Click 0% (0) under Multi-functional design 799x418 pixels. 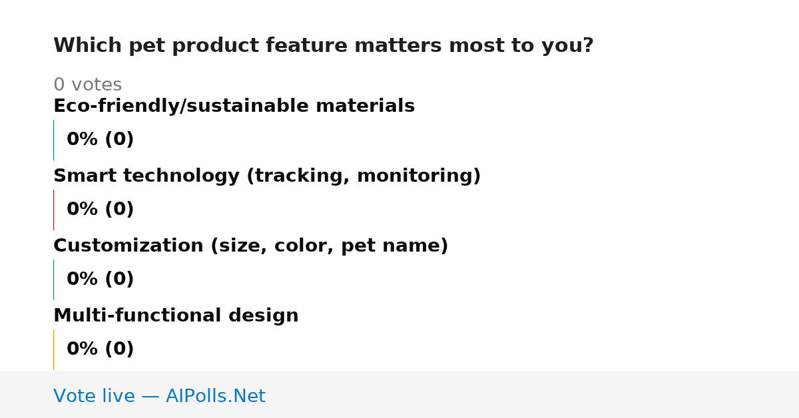click(x=100, y=349)
